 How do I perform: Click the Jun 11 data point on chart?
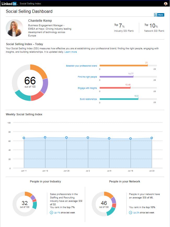point(24,138)
